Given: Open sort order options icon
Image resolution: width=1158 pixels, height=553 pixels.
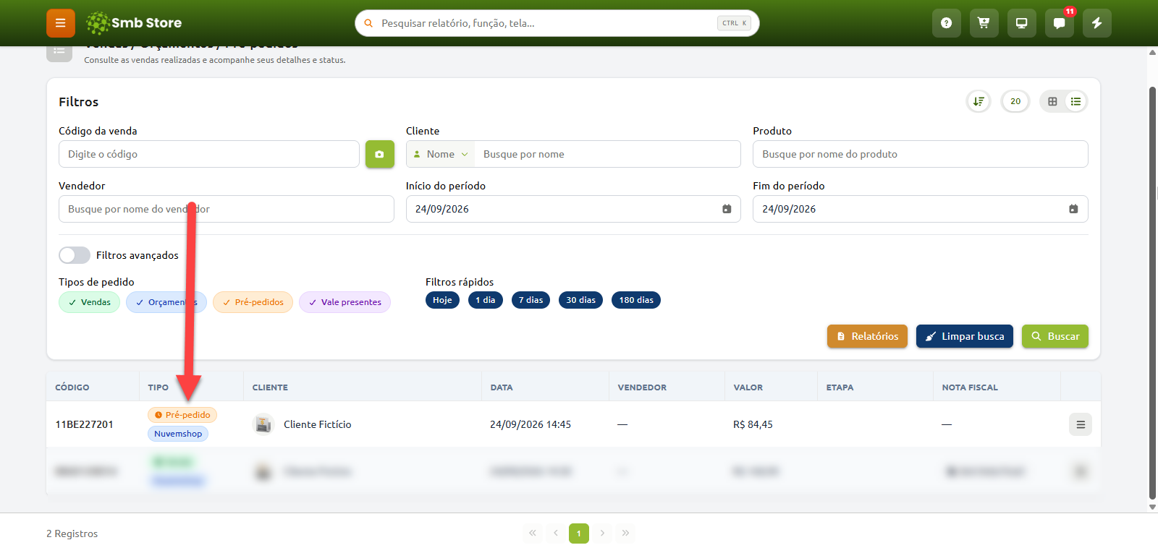Looking at the screenshot, I should click(x=979, y=101).
